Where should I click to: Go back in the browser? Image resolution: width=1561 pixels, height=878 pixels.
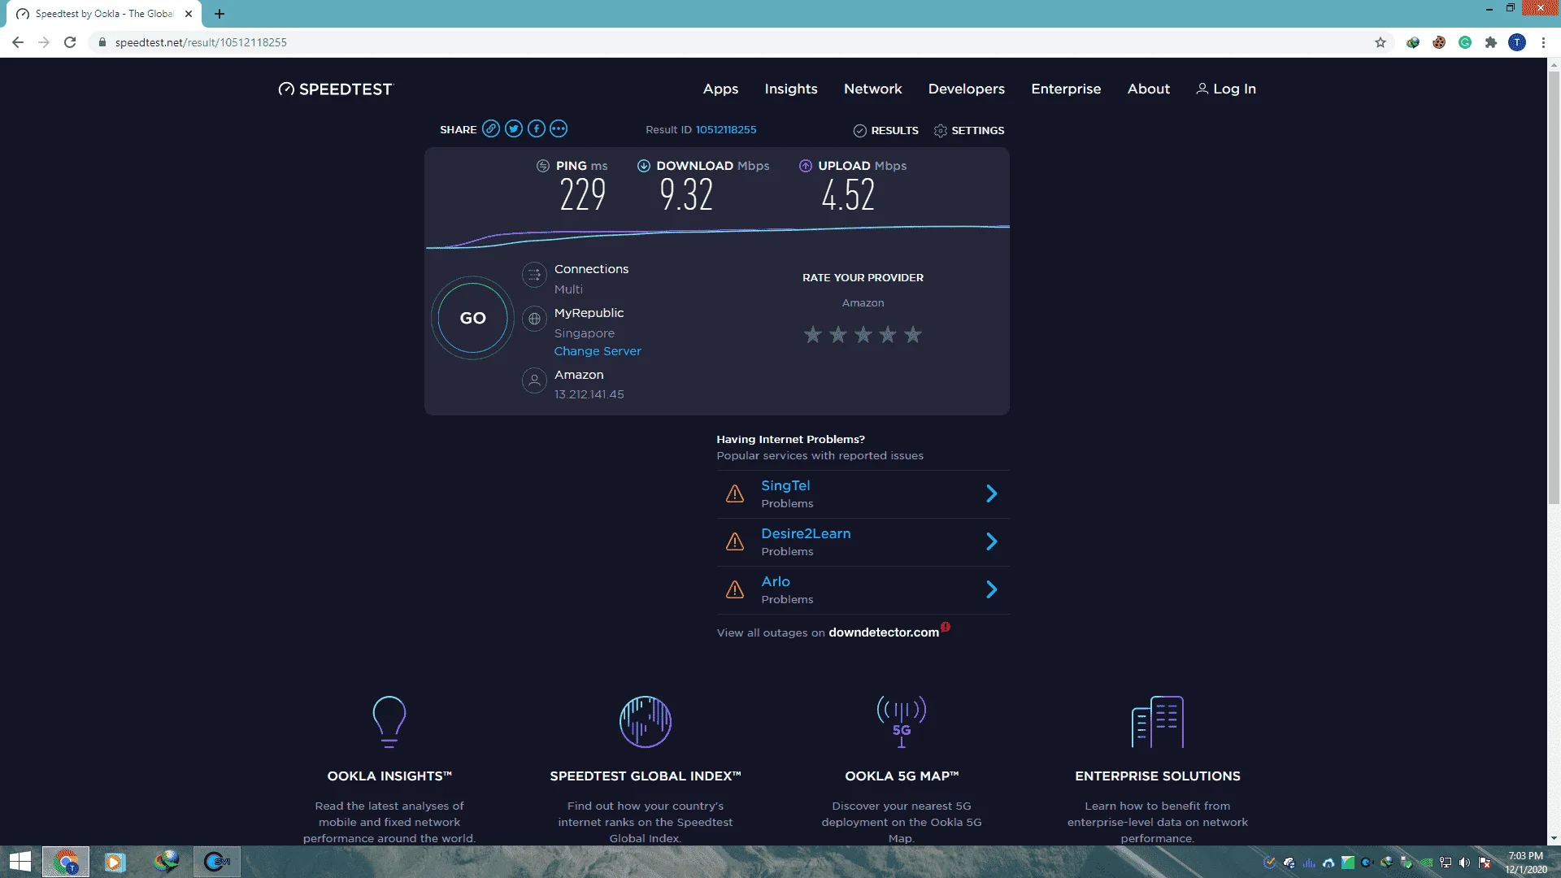(x=18, y=42)
